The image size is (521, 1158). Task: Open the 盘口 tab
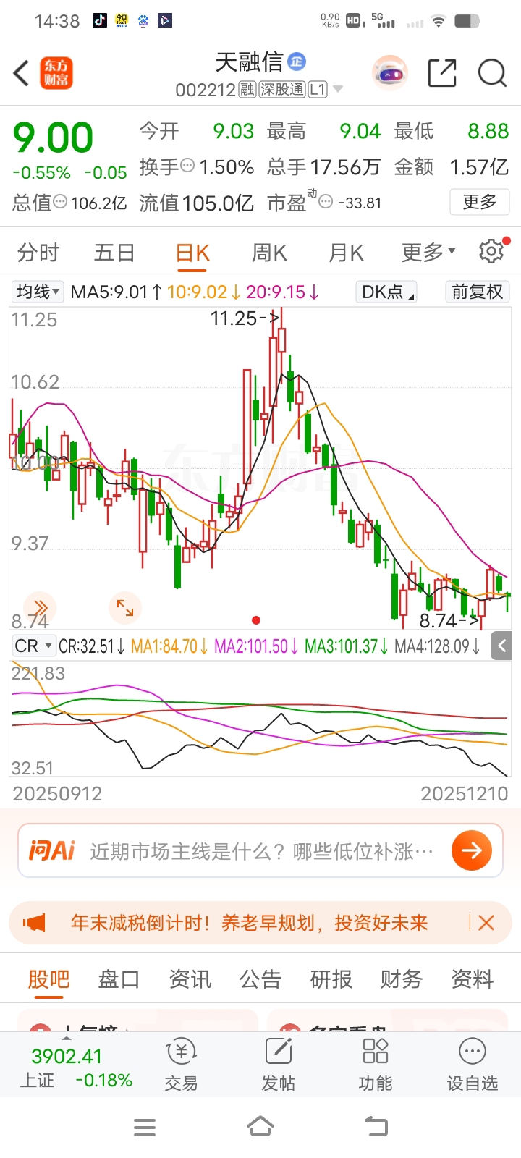coord(119,979)
